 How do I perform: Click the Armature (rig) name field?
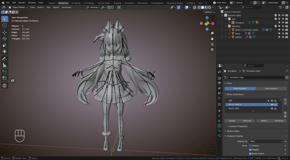tap(257, 77)
